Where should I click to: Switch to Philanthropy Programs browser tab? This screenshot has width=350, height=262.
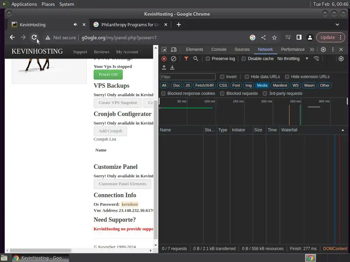[x=130, y=25]
